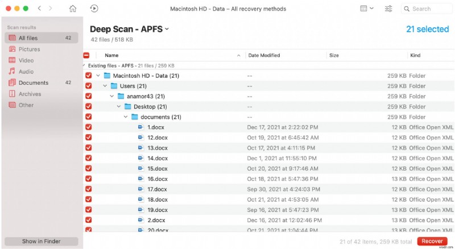The width and height of the screenshot is (455, 249).
Task: Click the Show in Finder button
Action: [41, 241]
